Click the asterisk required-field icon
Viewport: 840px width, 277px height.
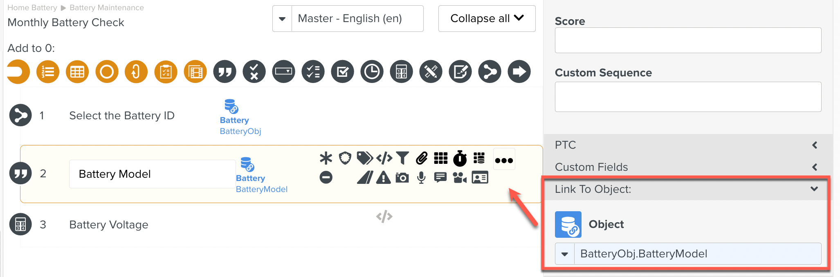click(x=326, y=158)
